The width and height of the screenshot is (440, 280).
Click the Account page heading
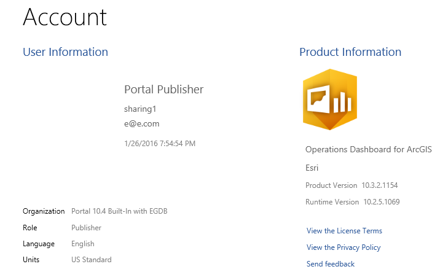65,17
